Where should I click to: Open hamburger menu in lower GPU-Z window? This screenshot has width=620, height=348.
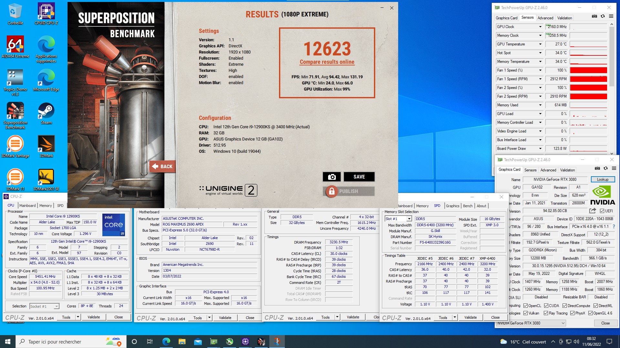pyautogui.click(x=614, y=168)
